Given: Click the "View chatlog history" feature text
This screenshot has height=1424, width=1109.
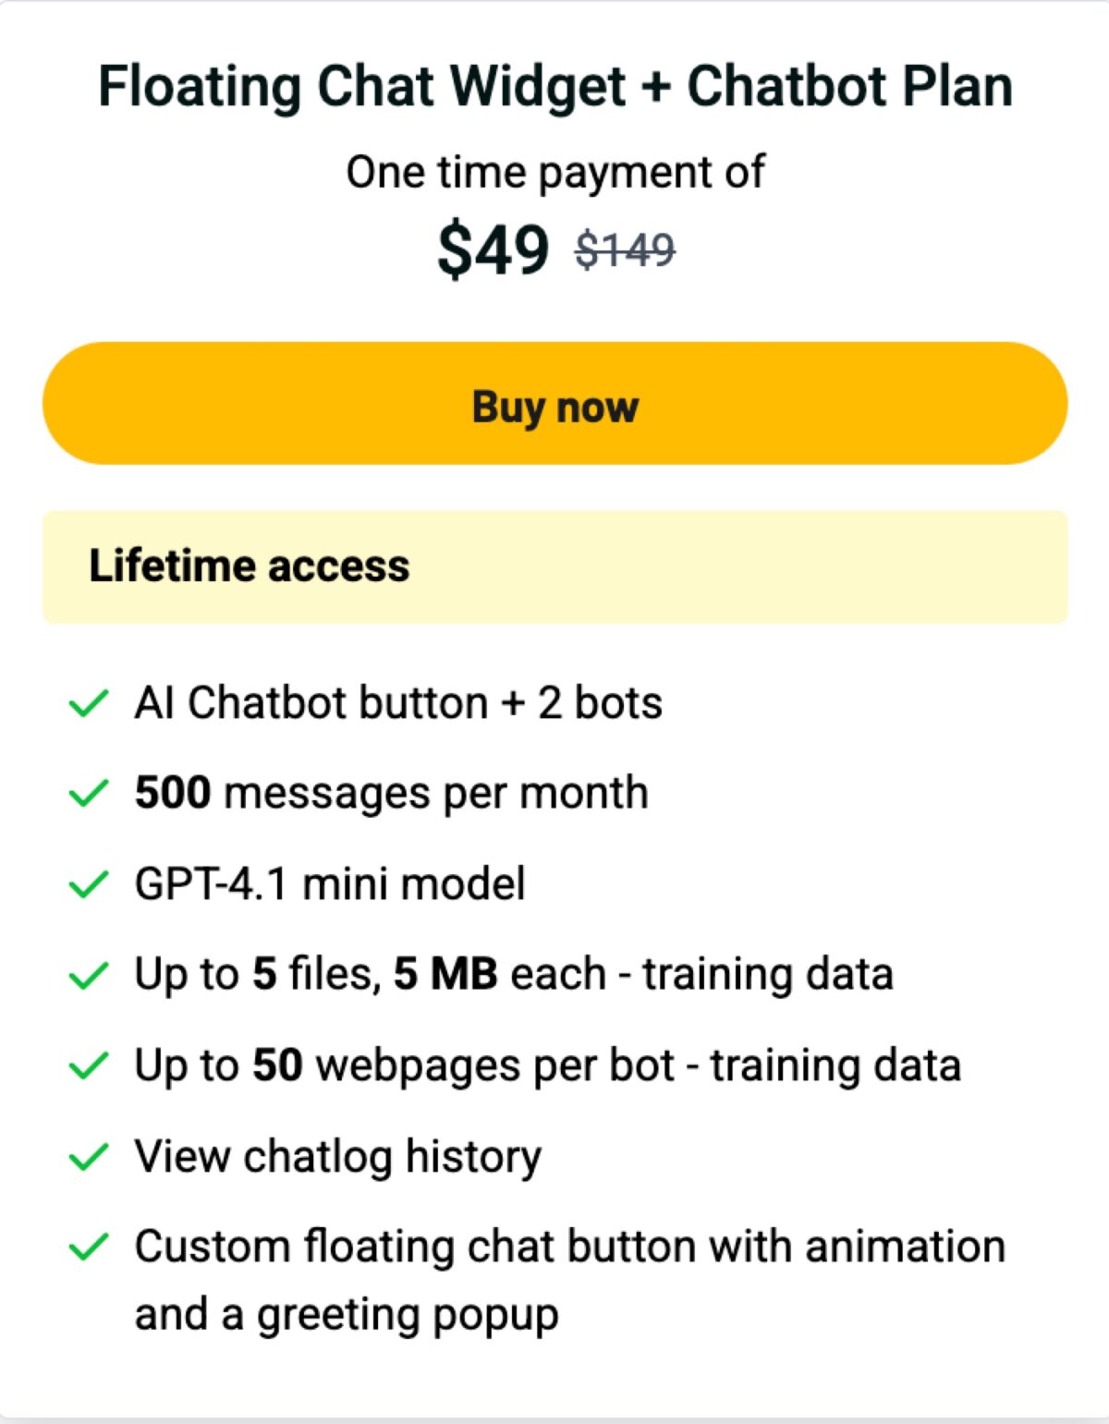Looking at the screenshot, I should (338, 1155).
